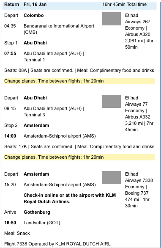Select the Return Fri, 16 Jan header
Image resolution: width=161 pixels, height=248 pixels.
click(25, 4)
